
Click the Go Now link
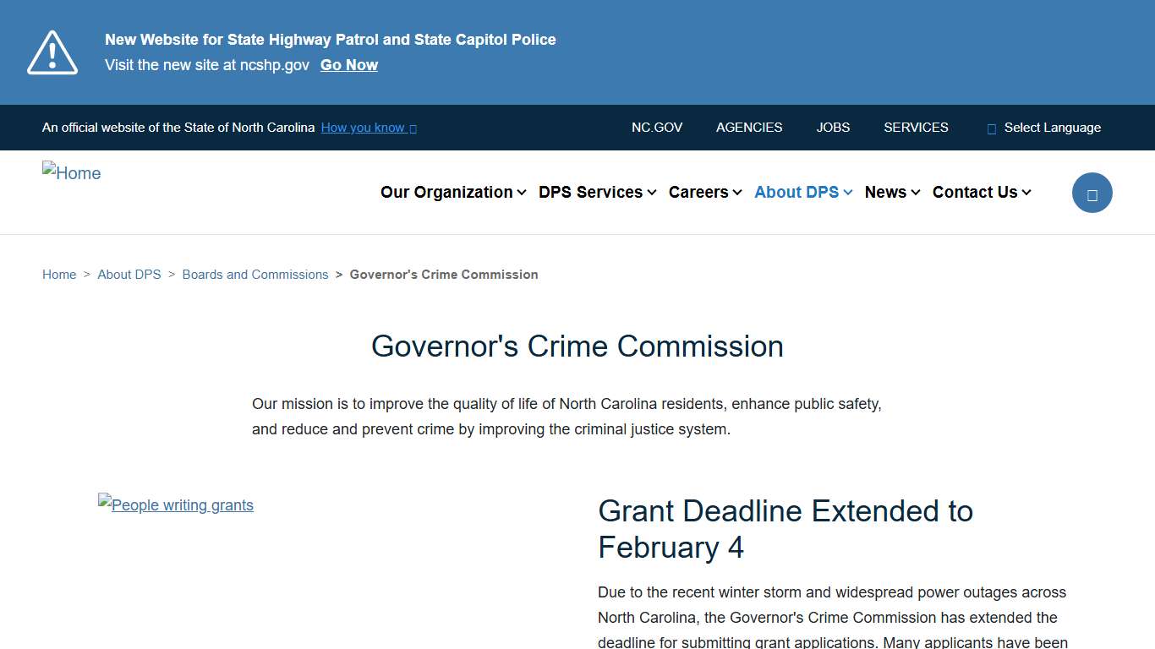[x=348, y=64]
